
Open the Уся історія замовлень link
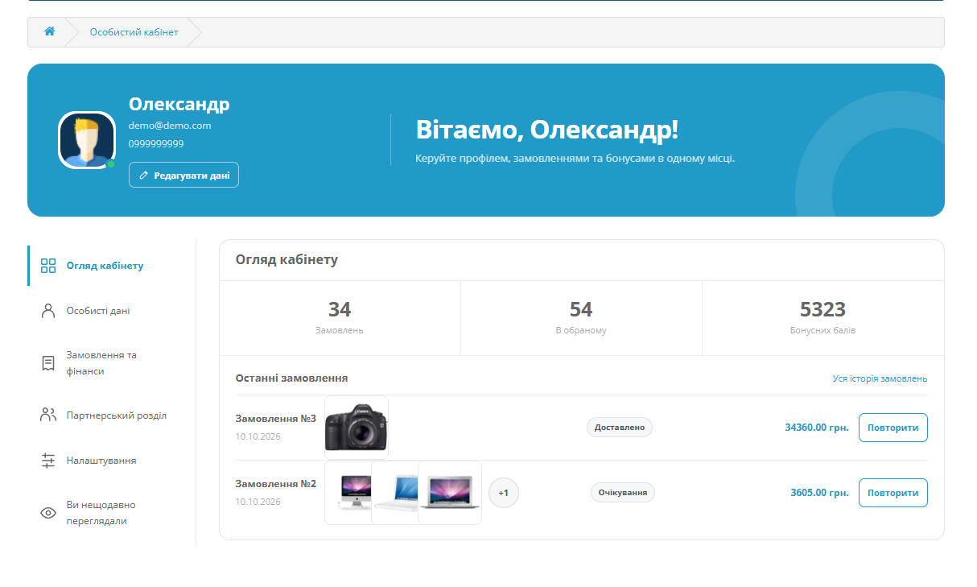(880, 378)
